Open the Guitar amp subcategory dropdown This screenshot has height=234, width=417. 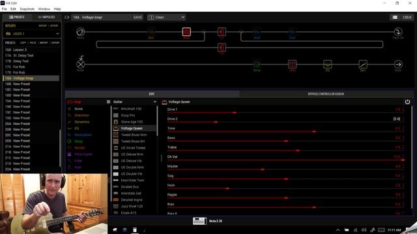click(135, 102)
